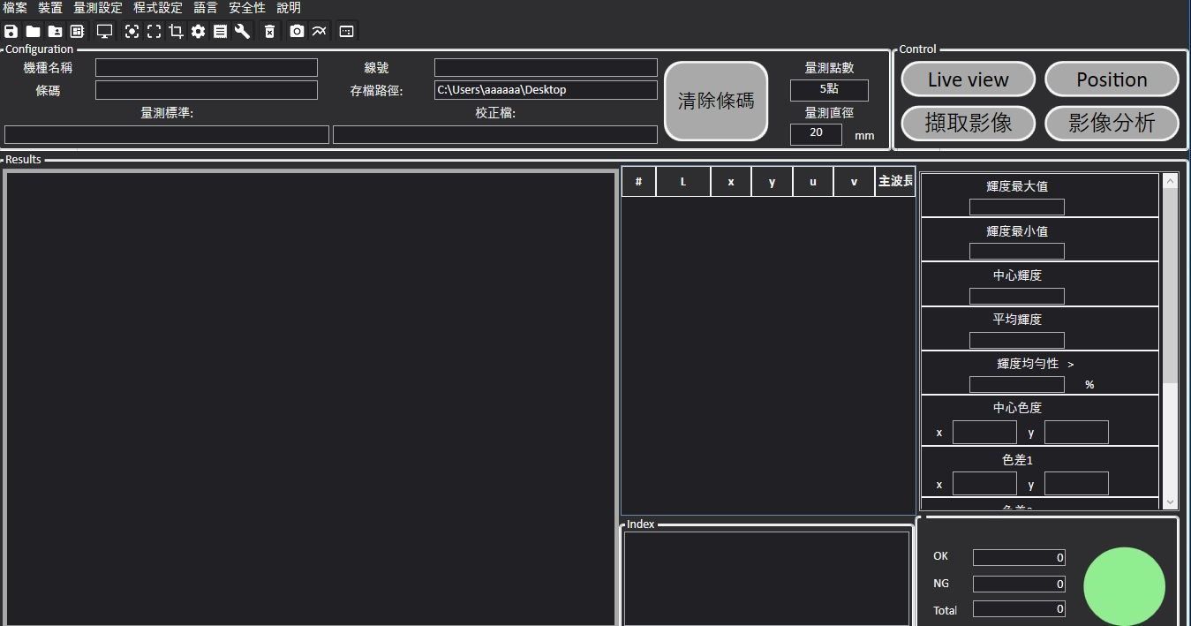Click the 校正檔 field
The image size is (1191, 626).
[x=495, y=134]
